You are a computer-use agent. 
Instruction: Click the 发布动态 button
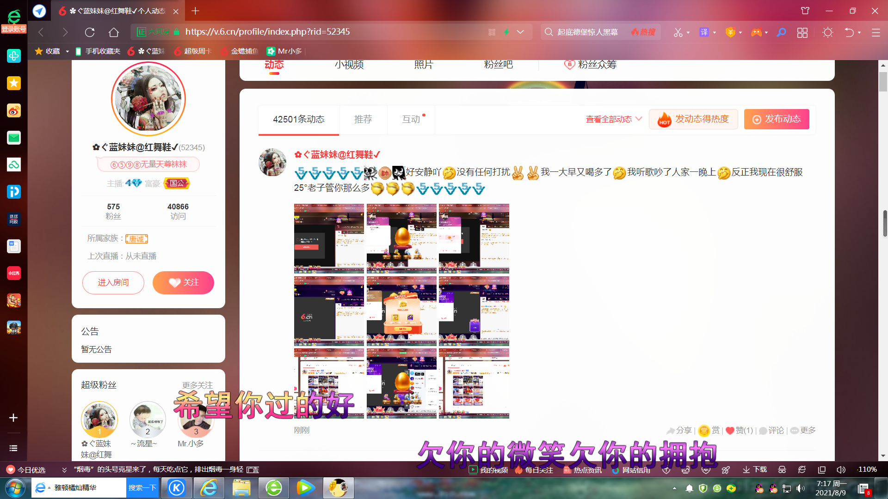click(777, 119)
